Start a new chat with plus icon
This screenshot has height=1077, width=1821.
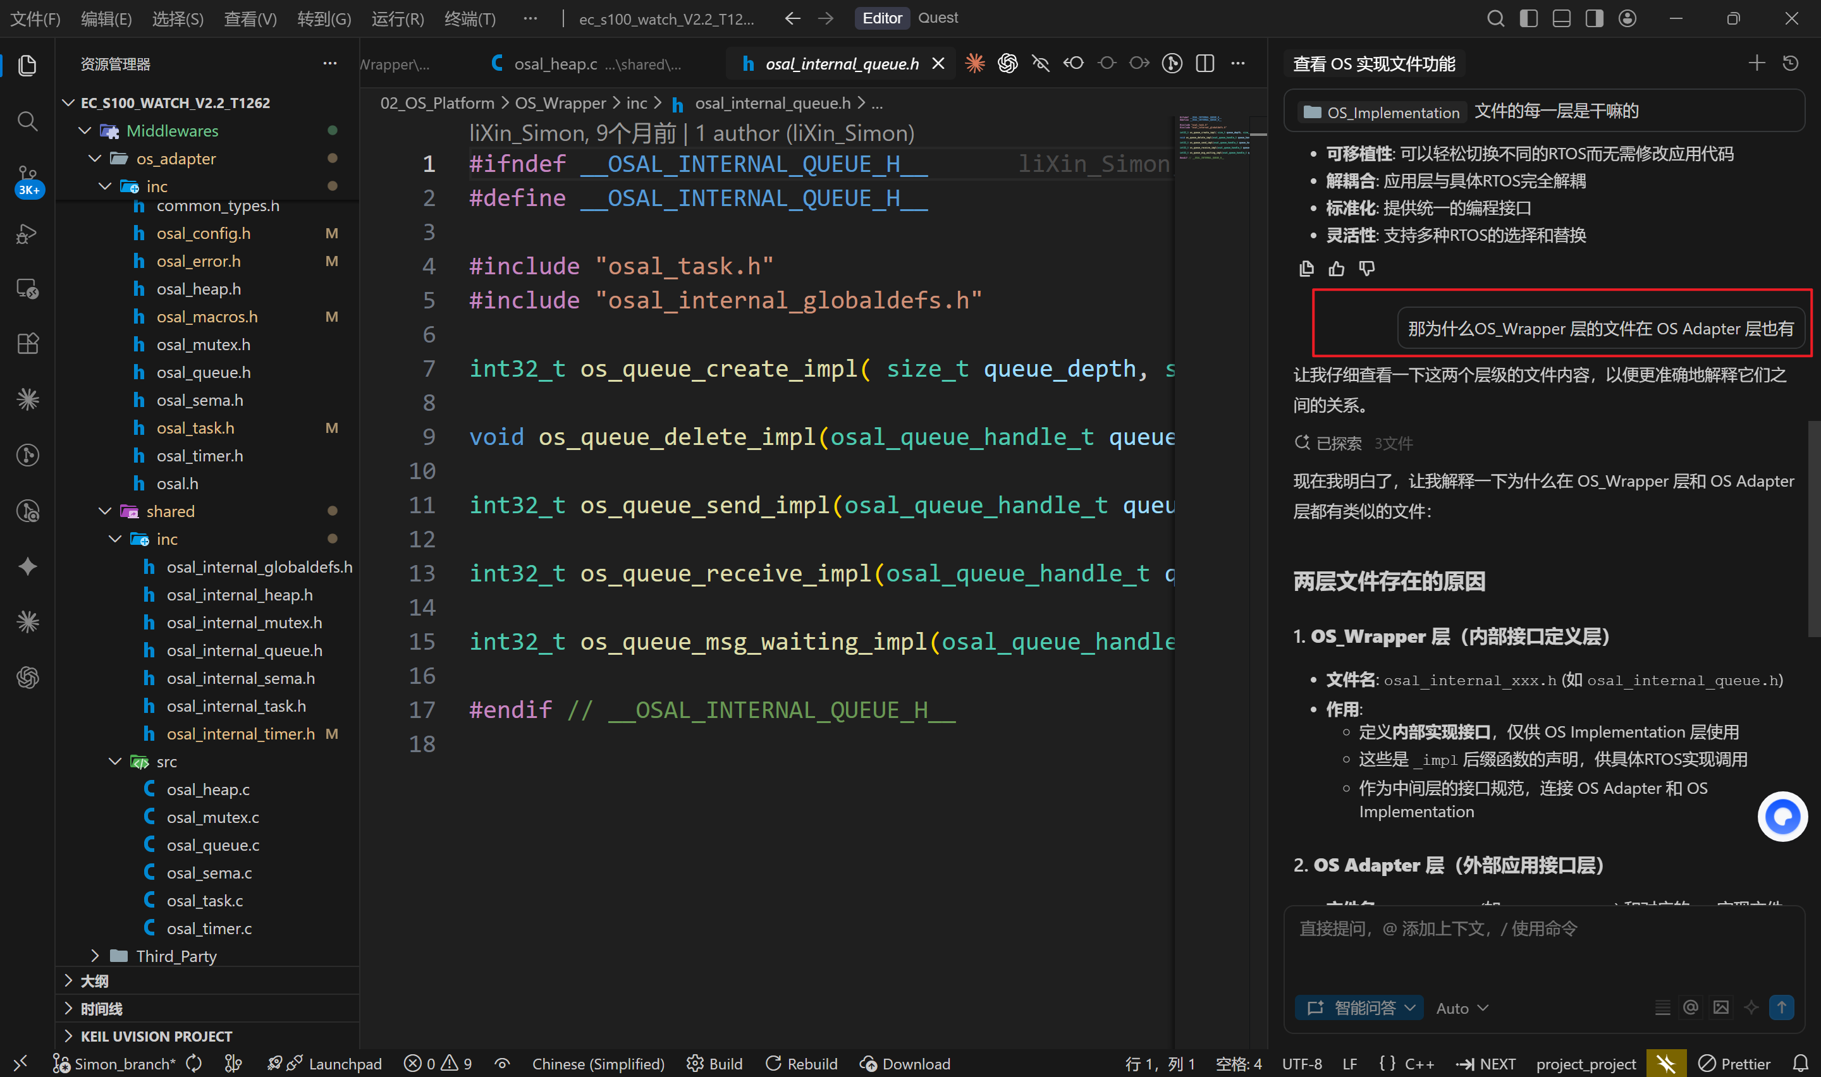[1757, 64]
